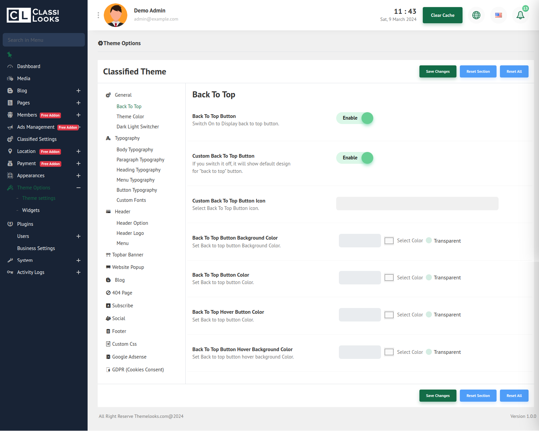Open the globe website icon
Screen dimensions: 539x431
(476, 15)
